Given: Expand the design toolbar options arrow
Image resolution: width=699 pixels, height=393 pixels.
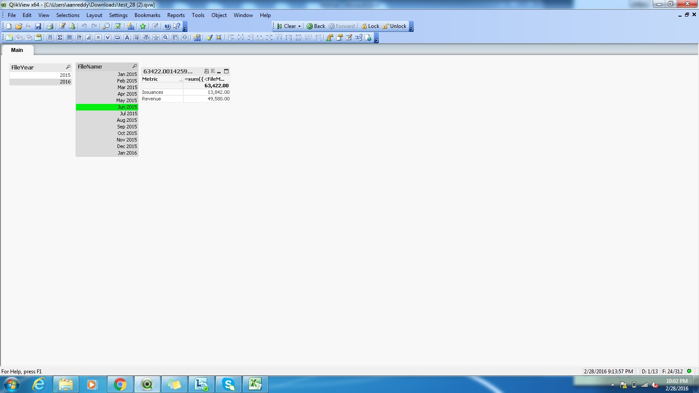Looking at the screenshot, I should pyautogui.click(x=376, y=39).
